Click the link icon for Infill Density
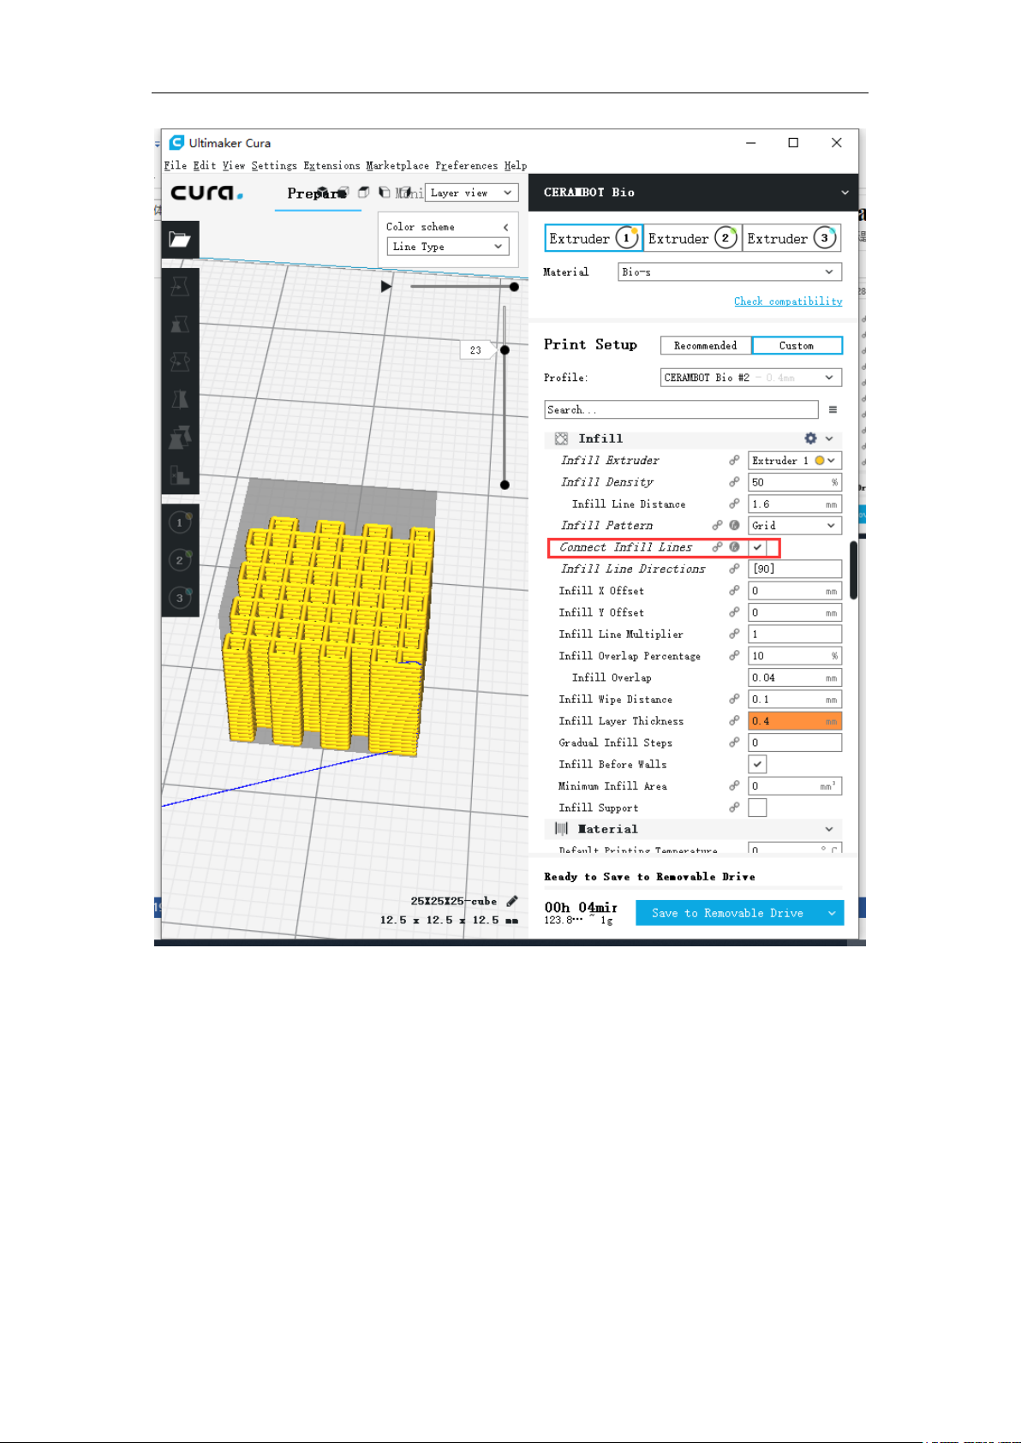The width and height of the screenshot is (1021, 1443). [734, 482]
